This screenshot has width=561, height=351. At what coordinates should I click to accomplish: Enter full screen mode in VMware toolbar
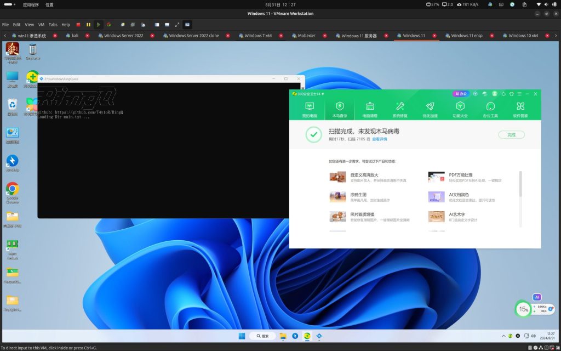(x=177, y=25)
